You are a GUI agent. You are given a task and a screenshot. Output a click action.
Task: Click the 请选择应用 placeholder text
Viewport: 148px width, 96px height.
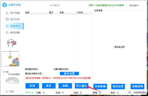tap(119, 47)
